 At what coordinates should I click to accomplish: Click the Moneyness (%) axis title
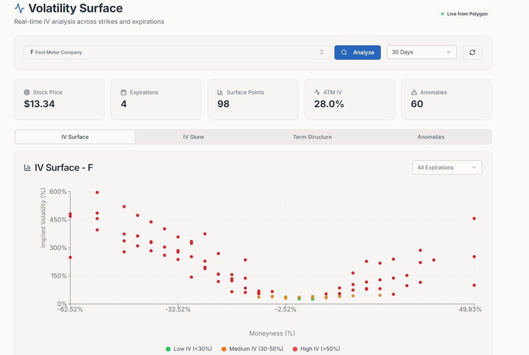click(272, 333)
